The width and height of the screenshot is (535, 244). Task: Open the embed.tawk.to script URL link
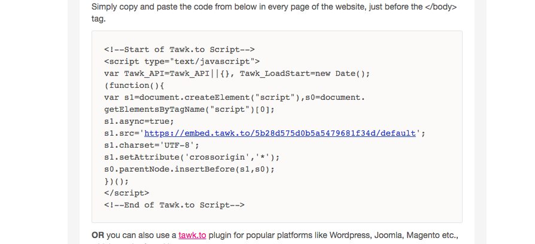coord(279,133)
